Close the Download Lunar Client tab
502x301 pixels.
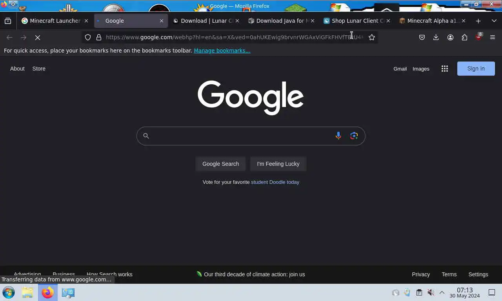coord(237,21)
